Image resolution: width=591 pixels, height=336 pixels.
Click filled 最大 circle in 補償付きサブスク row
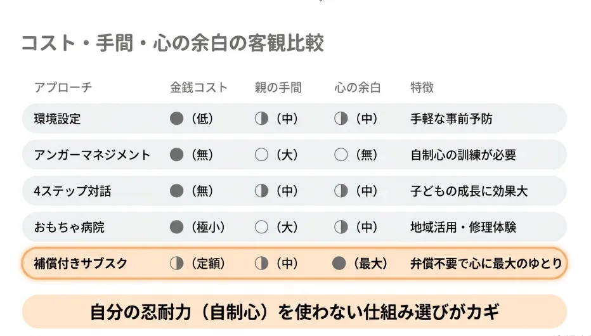(339, 263)
